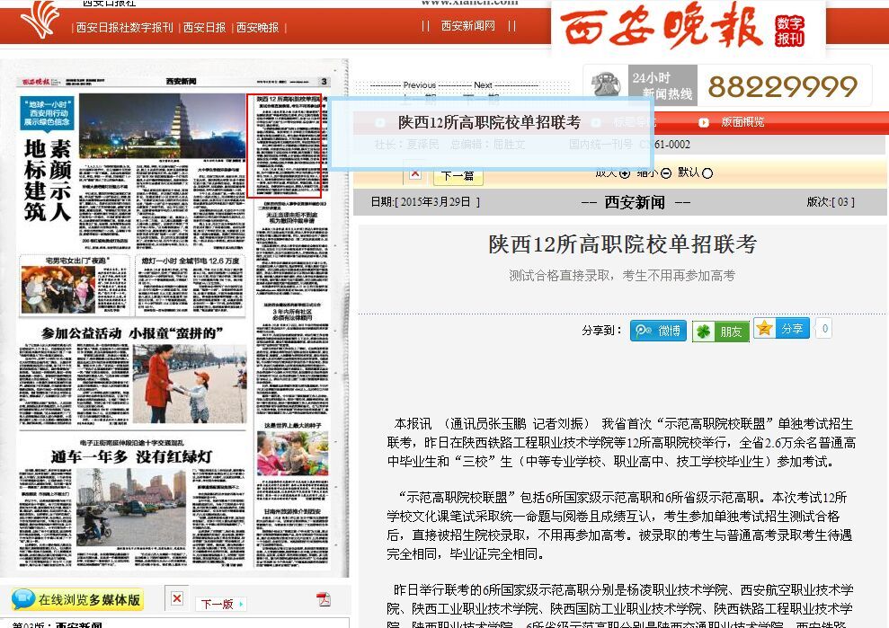Click the pagoda night photo on page thumbnail
889x628 pixels.
coord(160,125)
